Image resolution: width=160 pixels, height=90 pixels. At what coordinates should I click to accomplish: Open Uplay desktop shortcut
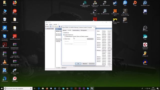[125, 3]
